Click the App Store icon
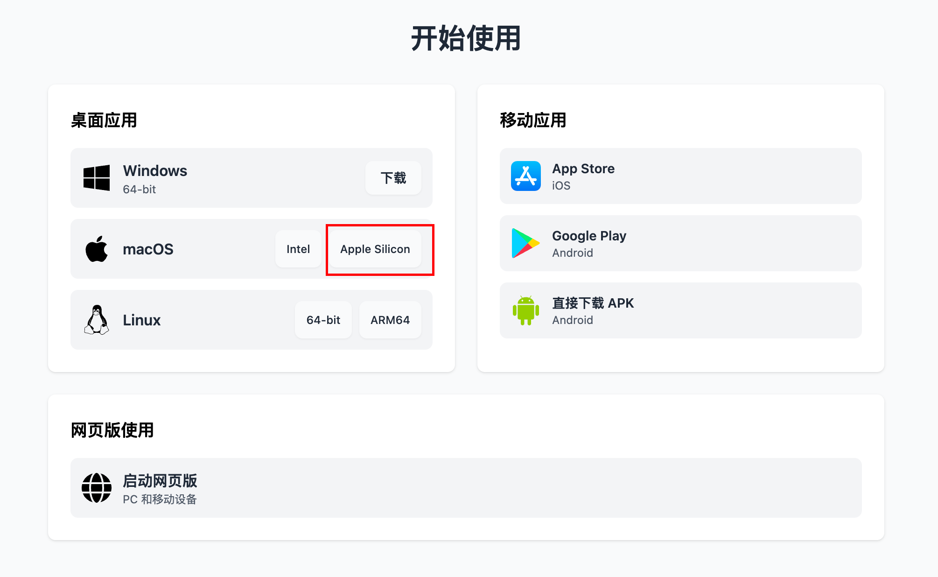The image size is (938, 577). [526, 176]
